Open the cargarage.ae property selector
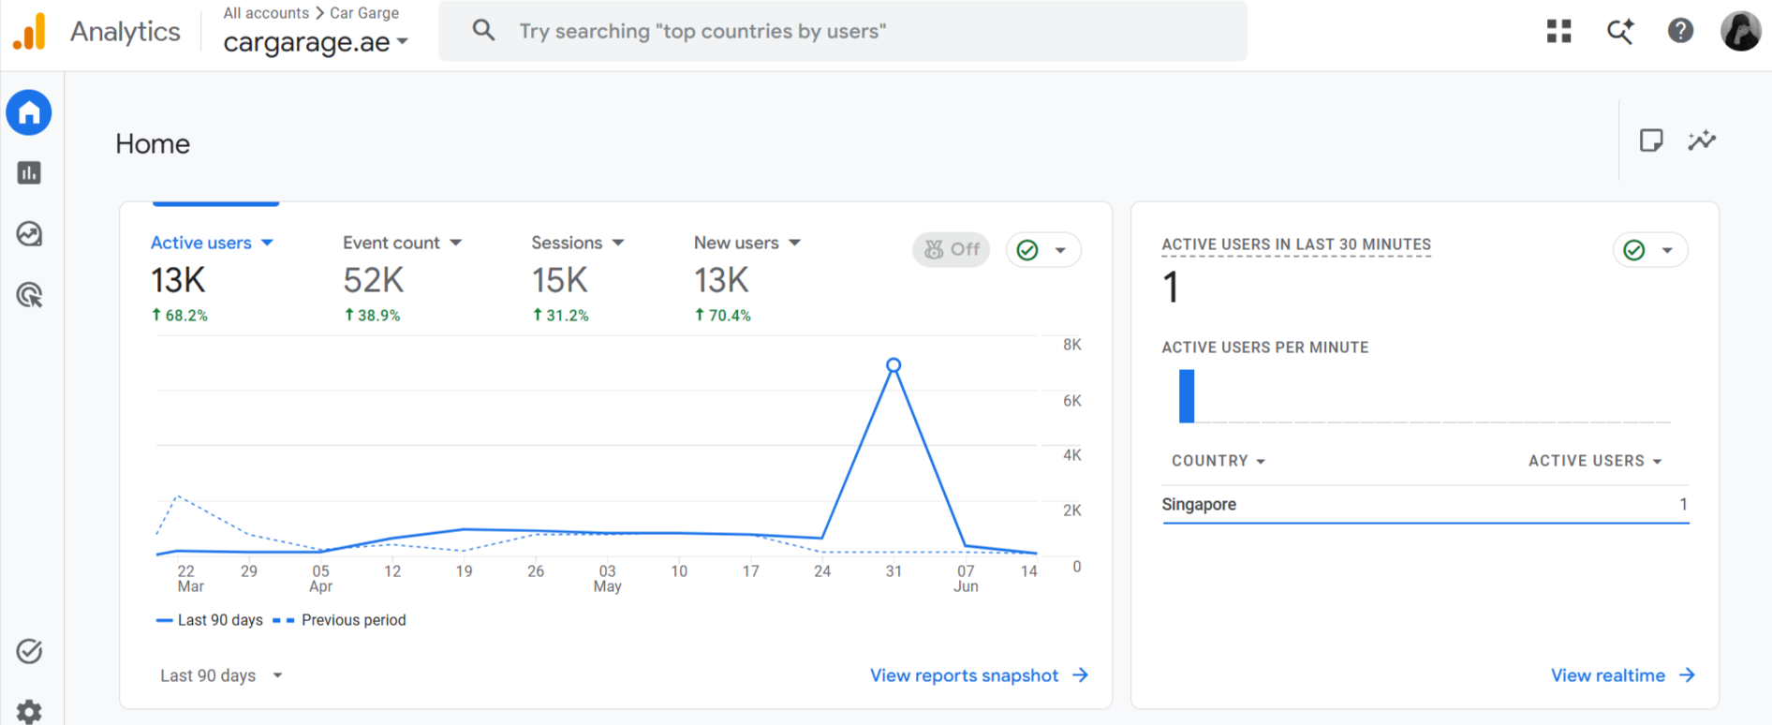 (316, 42)
